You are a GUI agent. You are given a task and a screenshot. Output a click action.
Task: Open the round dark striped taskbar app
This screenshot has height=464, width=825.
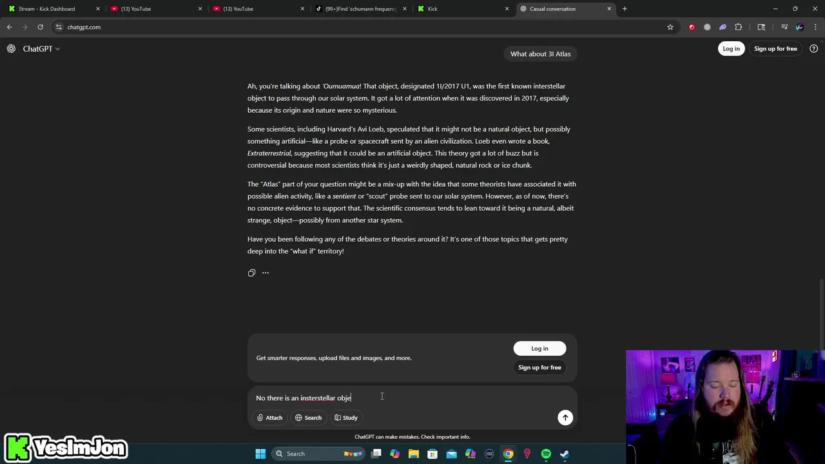[x=489, y=454]
